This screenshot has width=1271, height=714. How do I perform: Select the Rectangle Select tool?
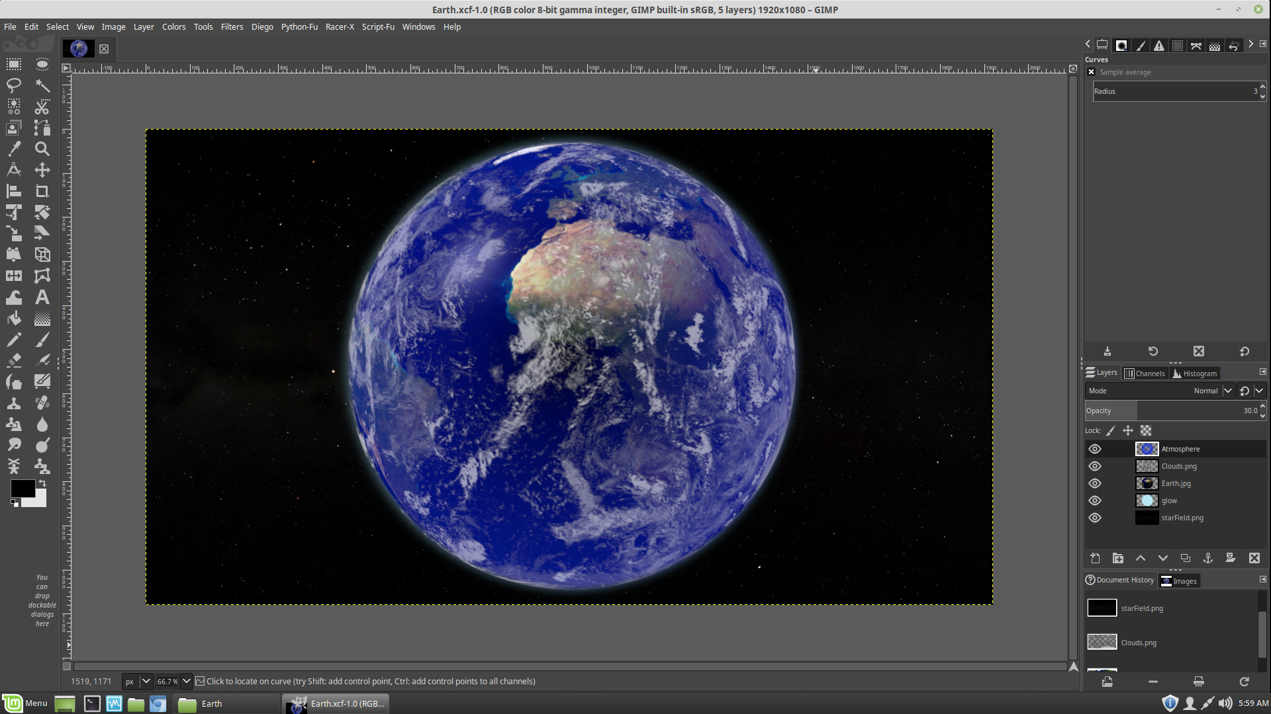(14, 64)
